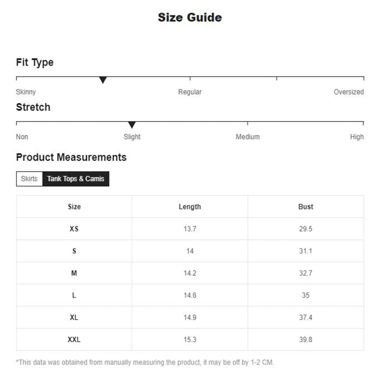Select the XS size row label
This screenshot has width=377, height=377.
pyautogui.click(x=74, y=229)
